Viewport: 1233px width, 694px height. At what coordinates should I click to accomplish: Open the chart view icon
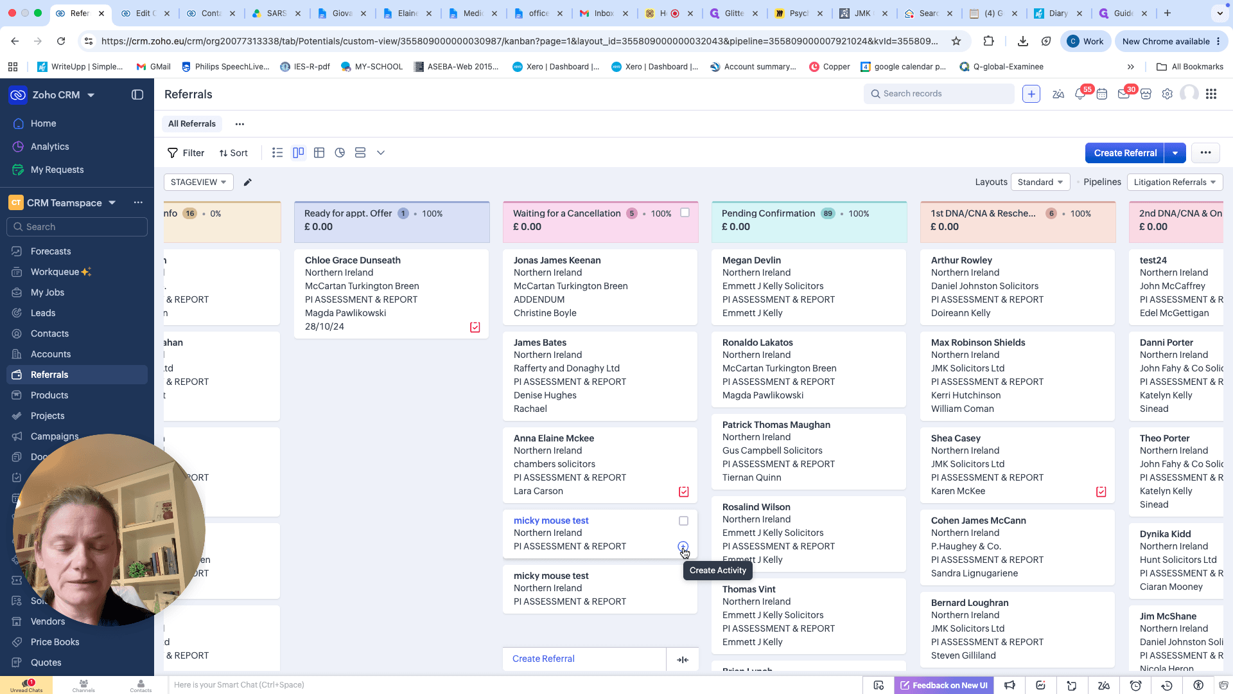(340, 153)
